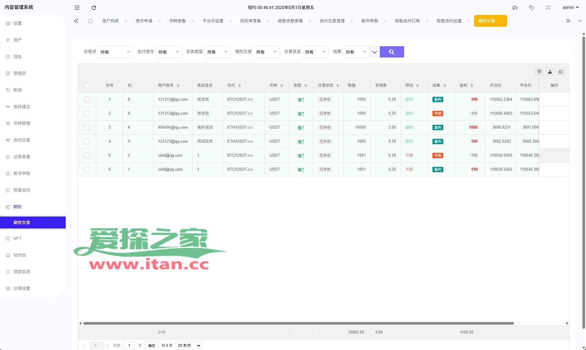Viewport: 586px width, 350px height.
Task: Toggle sidebar with the menu collapse icon
Action: (77, 8)
